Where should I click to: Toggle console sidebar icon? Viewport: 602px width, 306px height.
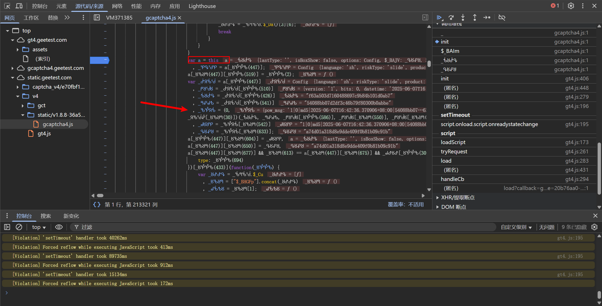click(x=7, y=227)
